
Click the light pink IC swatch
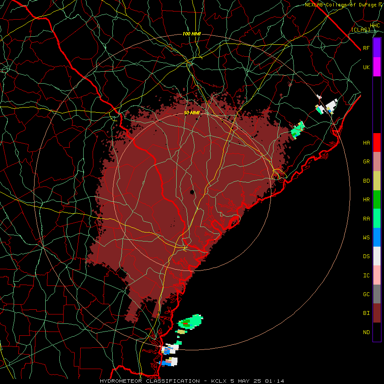click(377, 275)
